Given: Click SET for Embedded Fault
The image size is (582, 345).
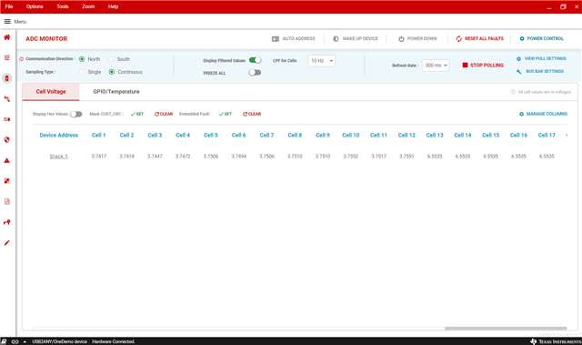Looking at the screenshot, I should 226,114.
